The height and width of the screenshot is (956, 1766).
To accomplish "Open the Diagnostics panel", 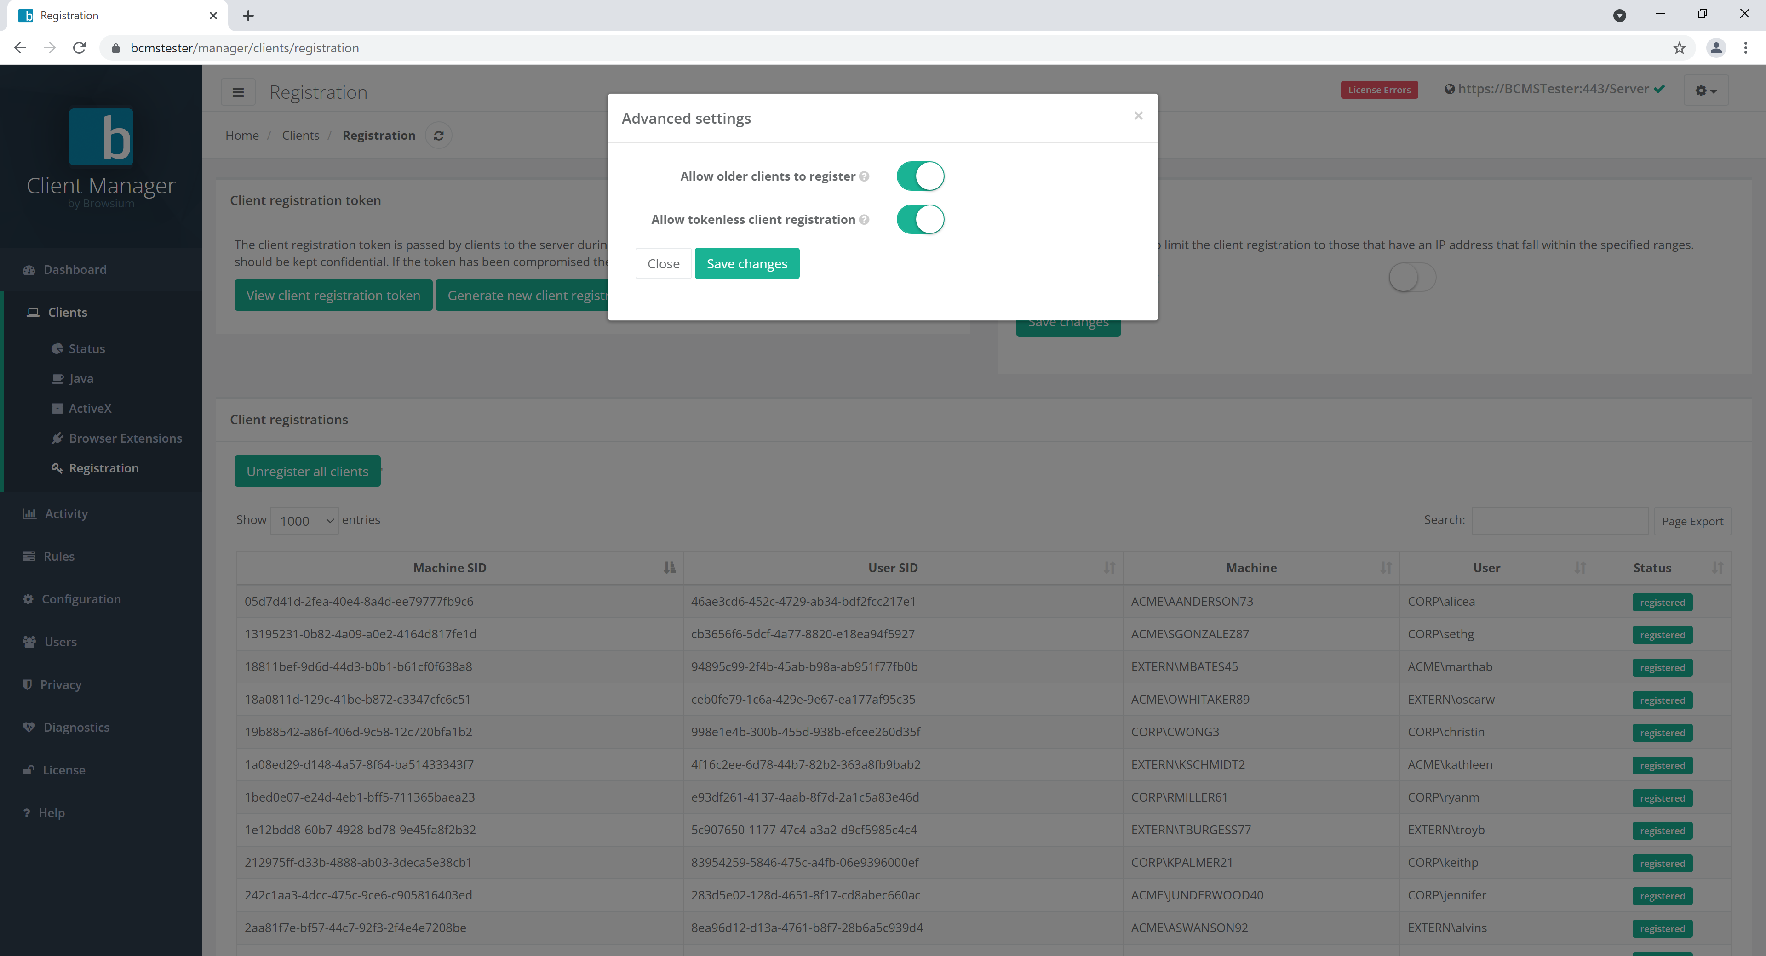I will point(76,727).
